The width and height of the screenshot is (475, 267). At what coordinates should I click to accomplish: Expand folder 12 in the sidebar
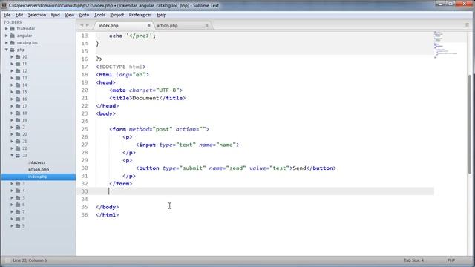coord(12,71)
